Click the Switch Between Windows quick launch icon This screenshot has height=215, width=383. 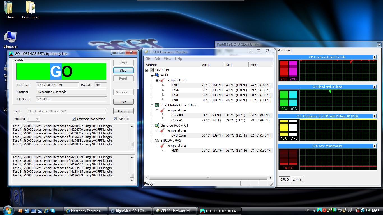tap(40, 211)
